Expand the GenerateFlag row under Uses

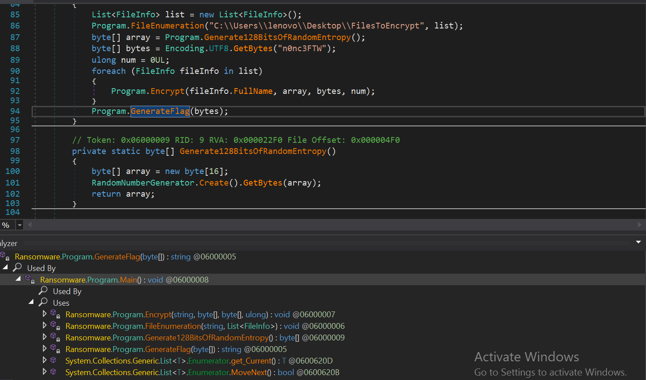pos(44,349)
